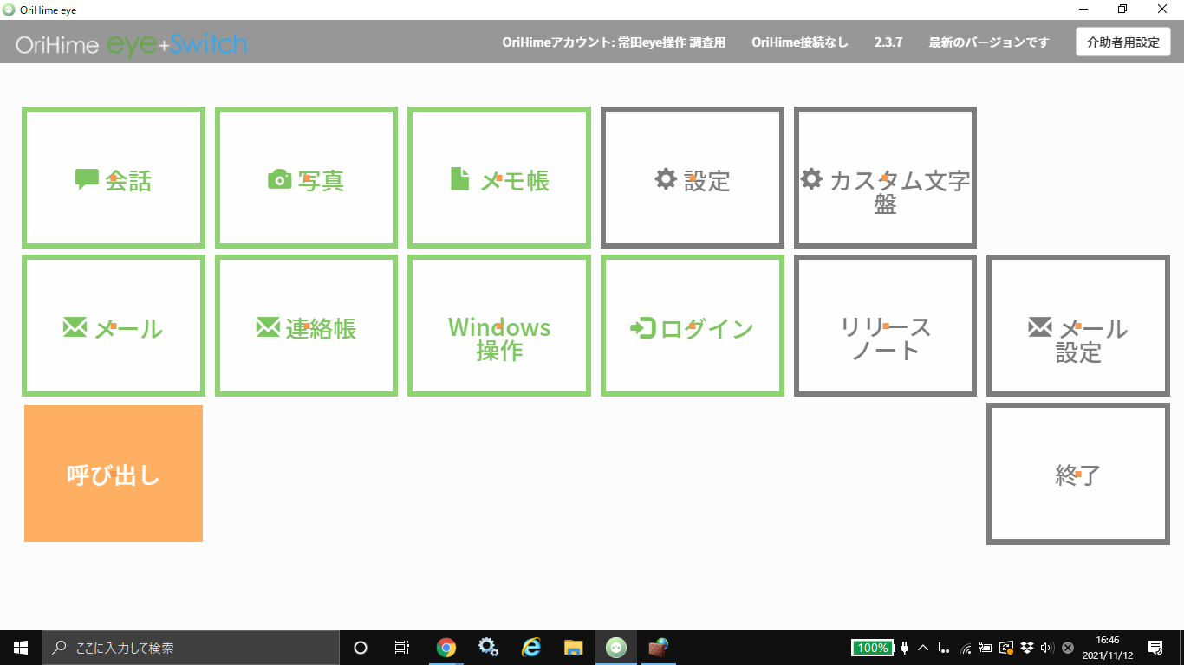
Task: Open the Windows notification center
Action: coord(1155,648)
